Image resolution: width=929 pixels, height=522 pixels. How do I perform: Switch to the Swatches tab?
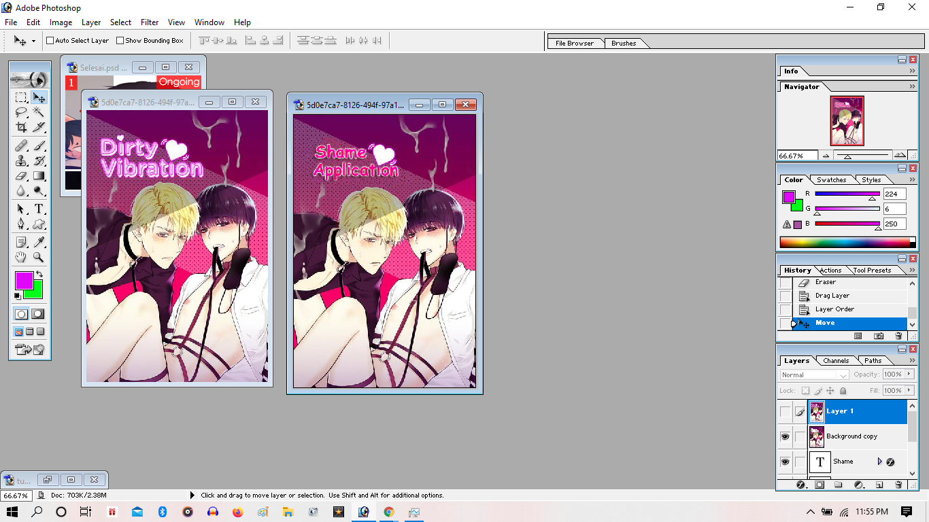click(831, 180)
